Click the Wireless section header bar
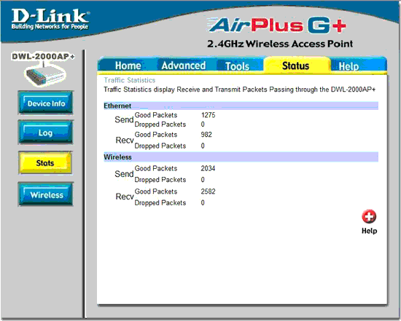Image resolution: width=401 pixels, height=321 pixels. tap(241, 156)
